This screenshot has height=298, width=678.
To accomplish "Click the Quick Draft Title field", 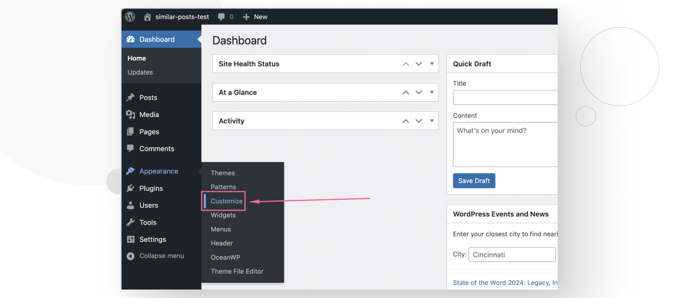I will click(x=505, y=98).
